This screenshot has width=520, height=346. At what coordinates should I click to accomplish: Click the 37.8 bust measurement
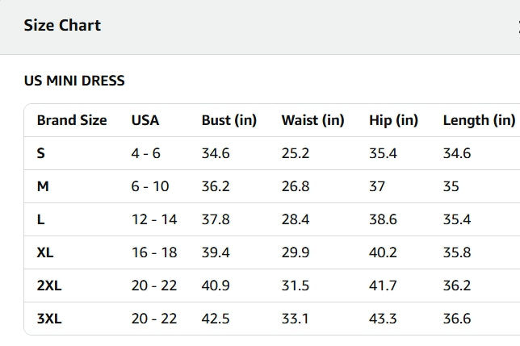(216, 219)
